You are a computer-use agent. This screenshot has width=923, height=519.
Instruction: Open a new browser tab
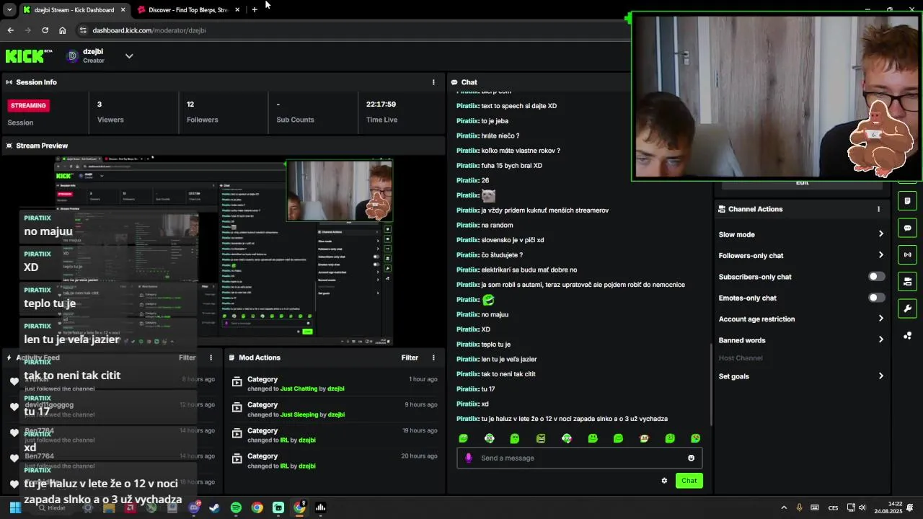pyautogui.click(x=255, y=10)
